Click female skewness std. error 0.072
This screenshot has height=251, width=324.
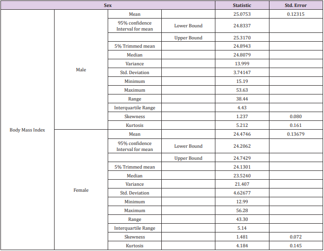click(x=296, y=237)
